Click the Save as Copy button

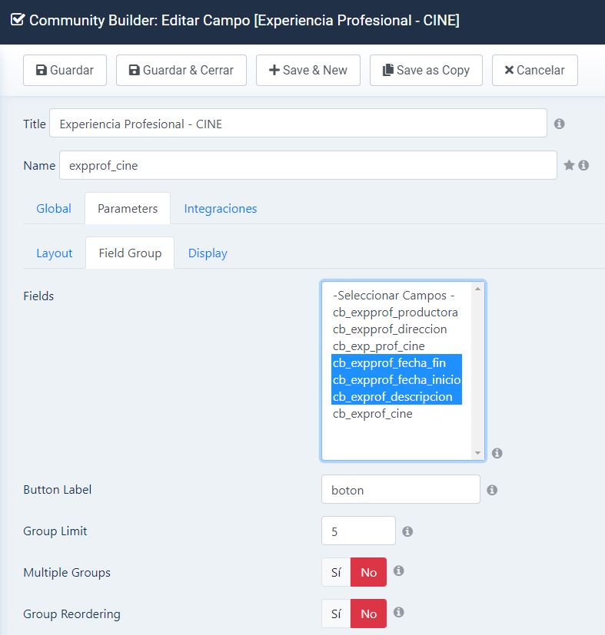426,70
